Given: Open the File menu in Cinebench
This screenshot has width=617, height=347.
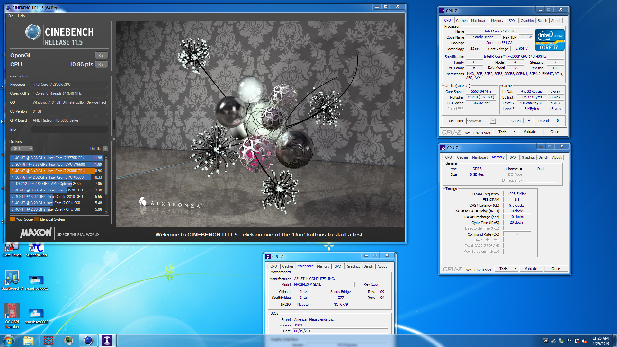Looking at the screenshot, I should (x=11, y=16).
